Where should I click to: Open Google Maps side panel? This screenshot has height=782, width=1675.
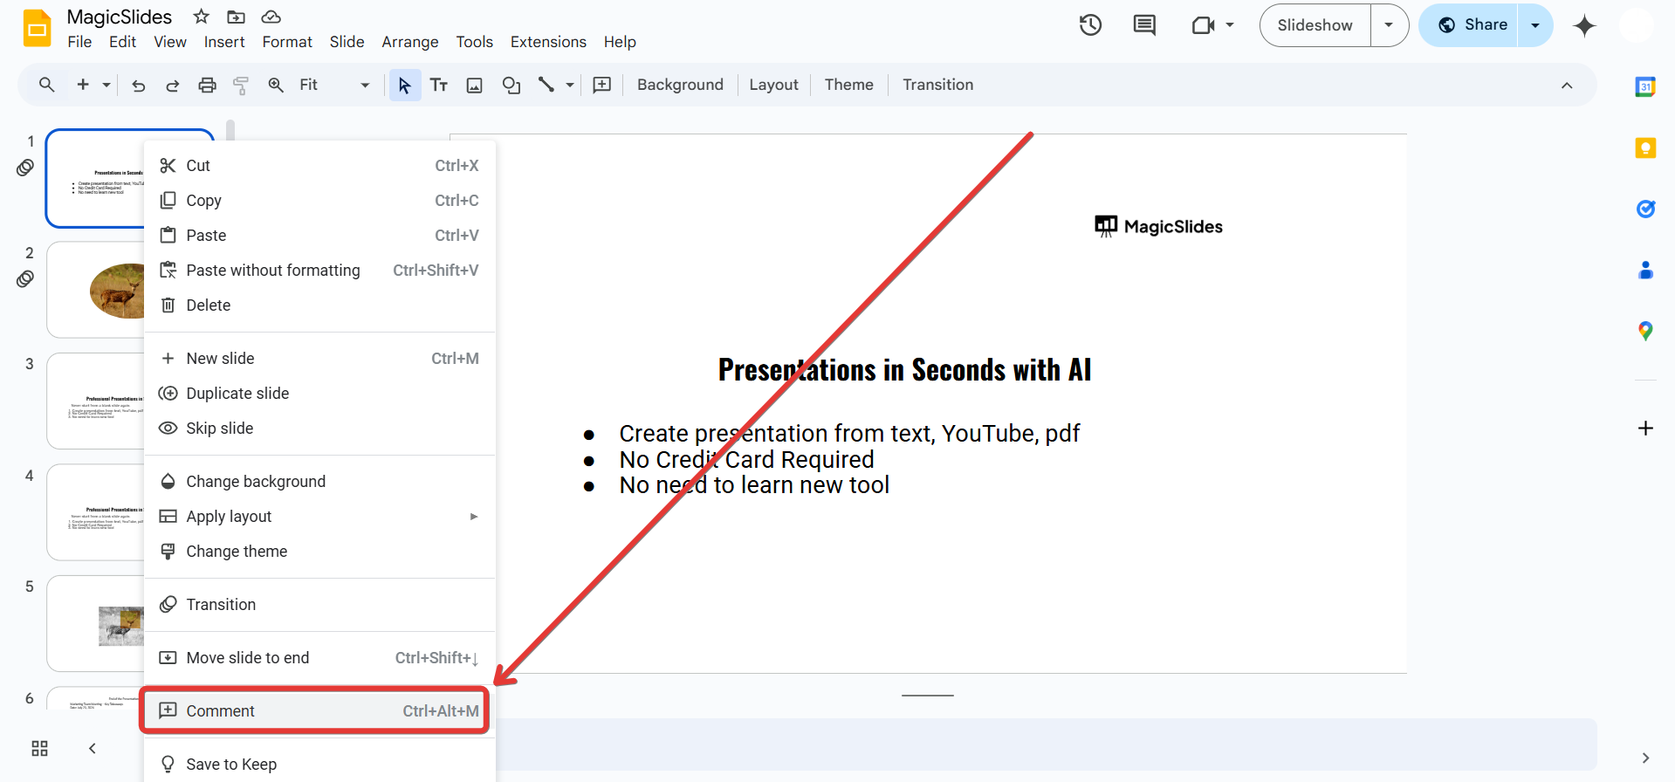click(x=1645, y=331)
